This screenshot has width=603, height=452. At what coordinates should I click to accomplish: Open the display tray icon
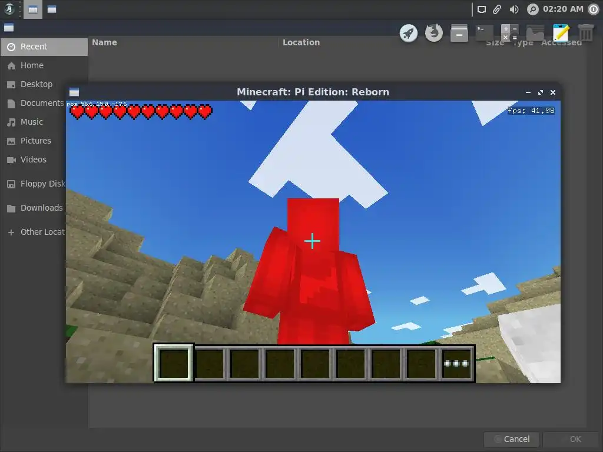482,9
